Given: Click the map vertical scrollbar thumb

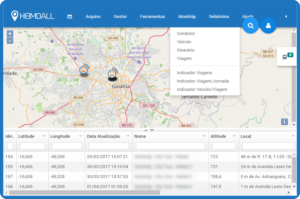Looking at the screenshot, I should 294,77.
